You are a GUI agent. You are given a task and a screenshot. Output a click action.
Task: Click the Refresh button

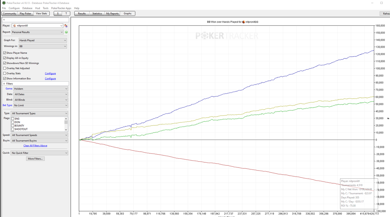385,13
